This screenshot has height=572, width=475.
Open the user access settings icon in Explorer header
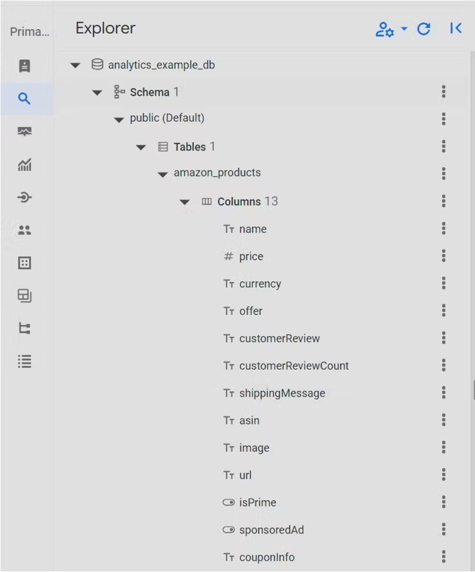386,29
